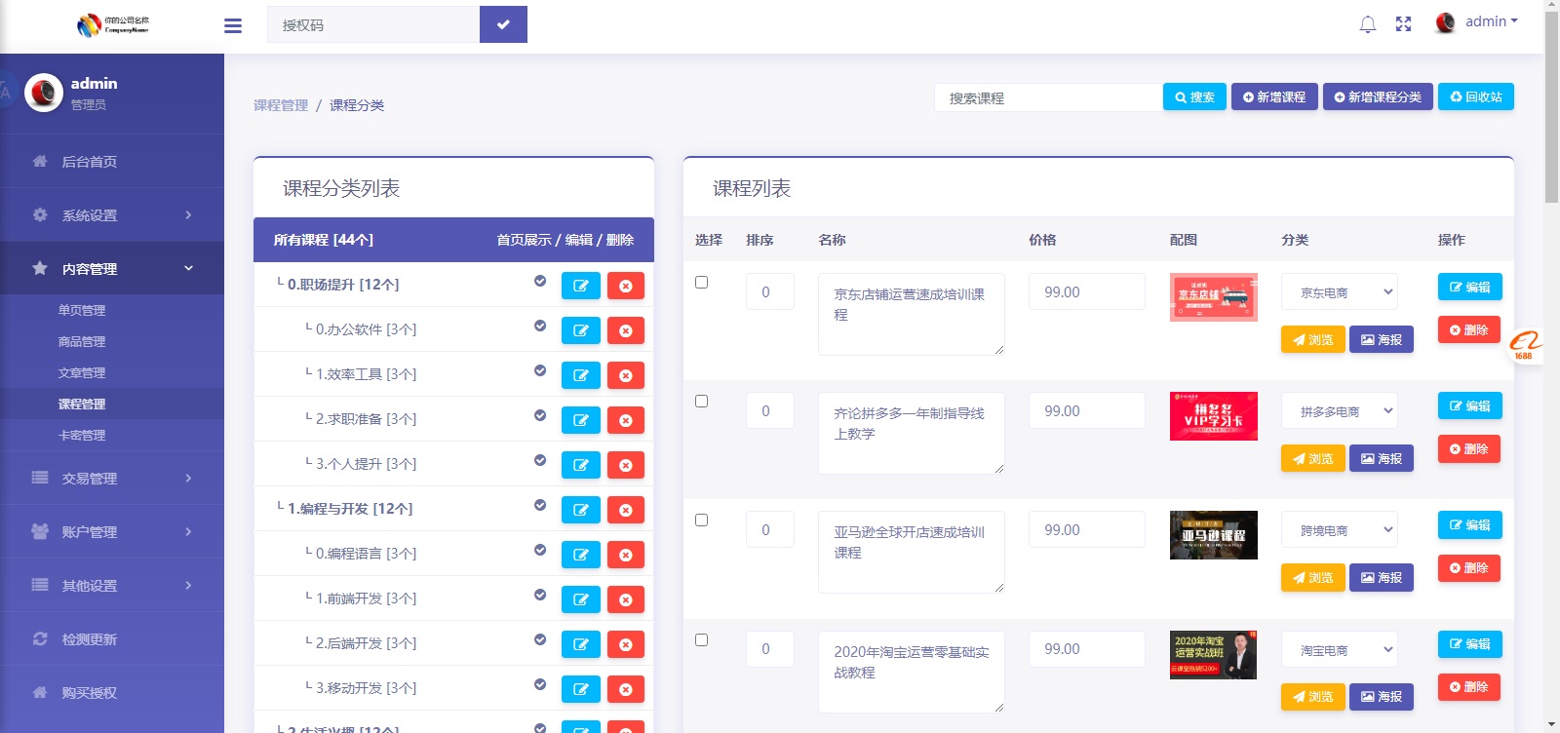
Task: Click 浏览 for the 亚马逊 course image
Action: point(1312,577)
